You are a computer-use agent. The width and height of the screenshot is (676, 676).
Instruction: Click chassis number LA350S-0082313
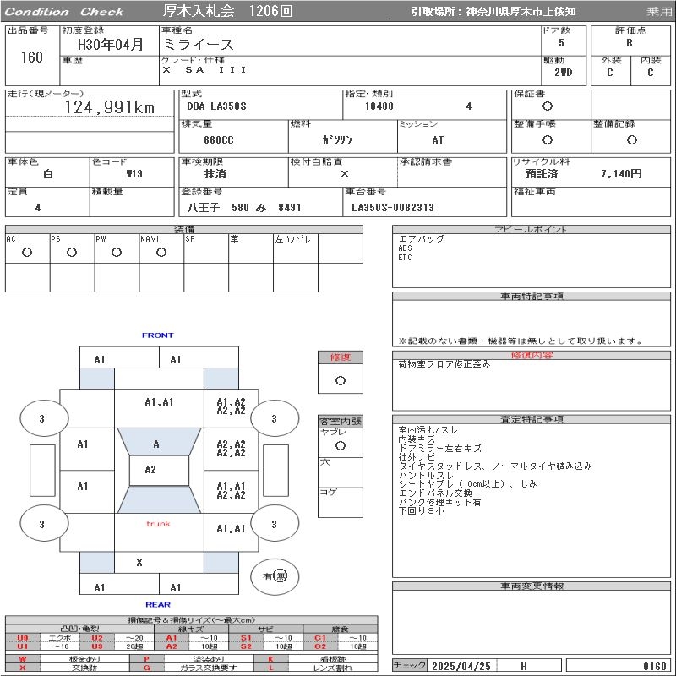(x=393, y=207)
